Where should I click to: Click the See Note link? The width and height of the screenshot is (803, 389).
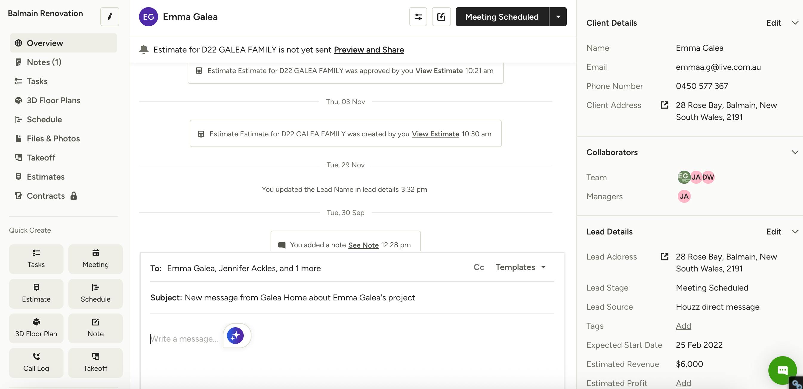tap(364, 245)
